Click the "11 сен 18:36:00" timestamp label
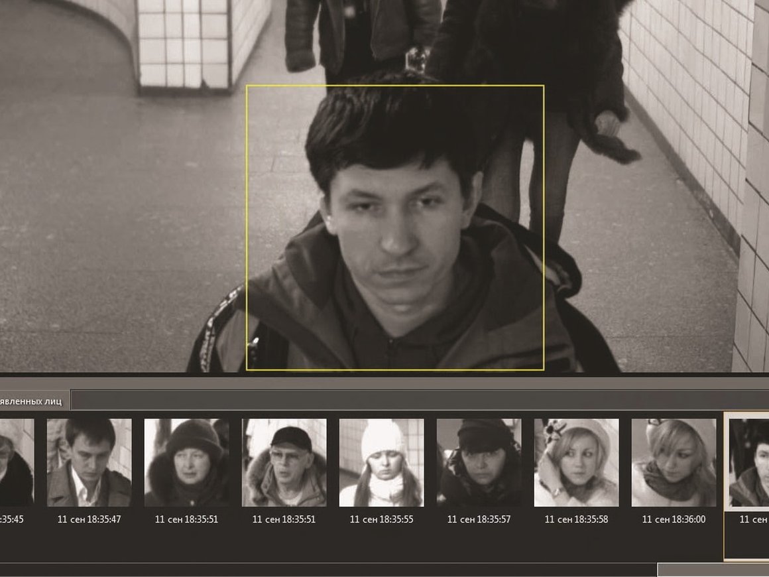 674,519
